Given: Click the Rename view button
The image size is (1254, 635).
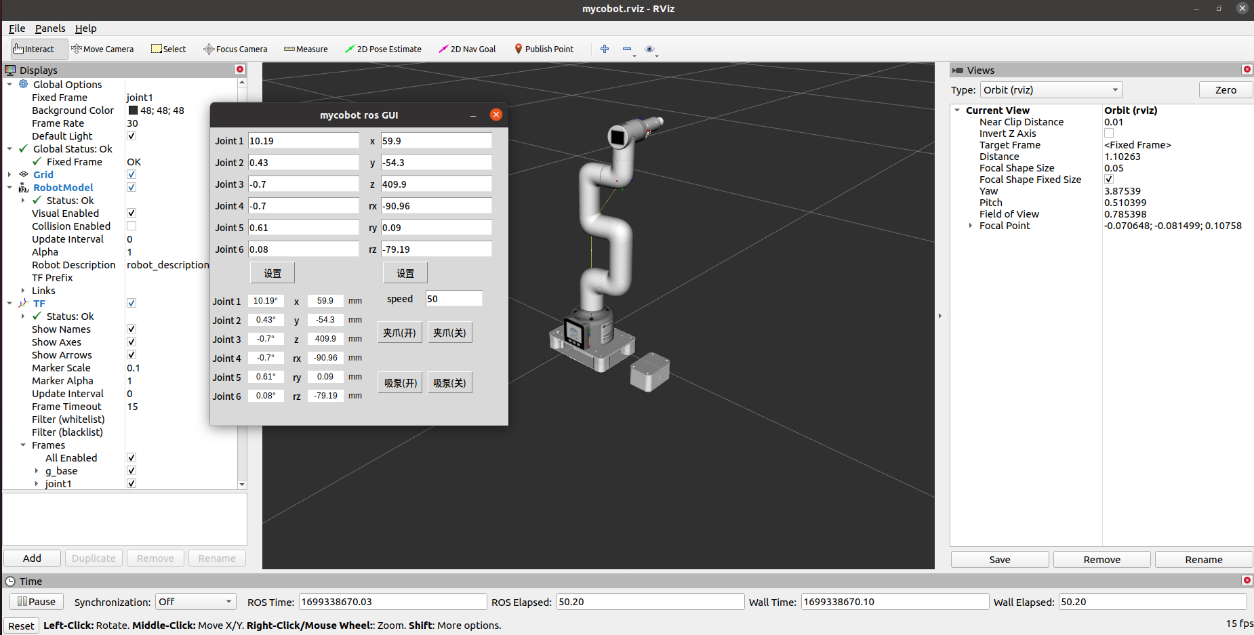Looking at the screenshot, I should (x=1204, y=559).
